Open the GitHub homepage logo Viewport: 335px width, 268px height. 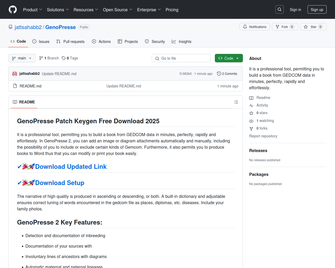[13, 10]
